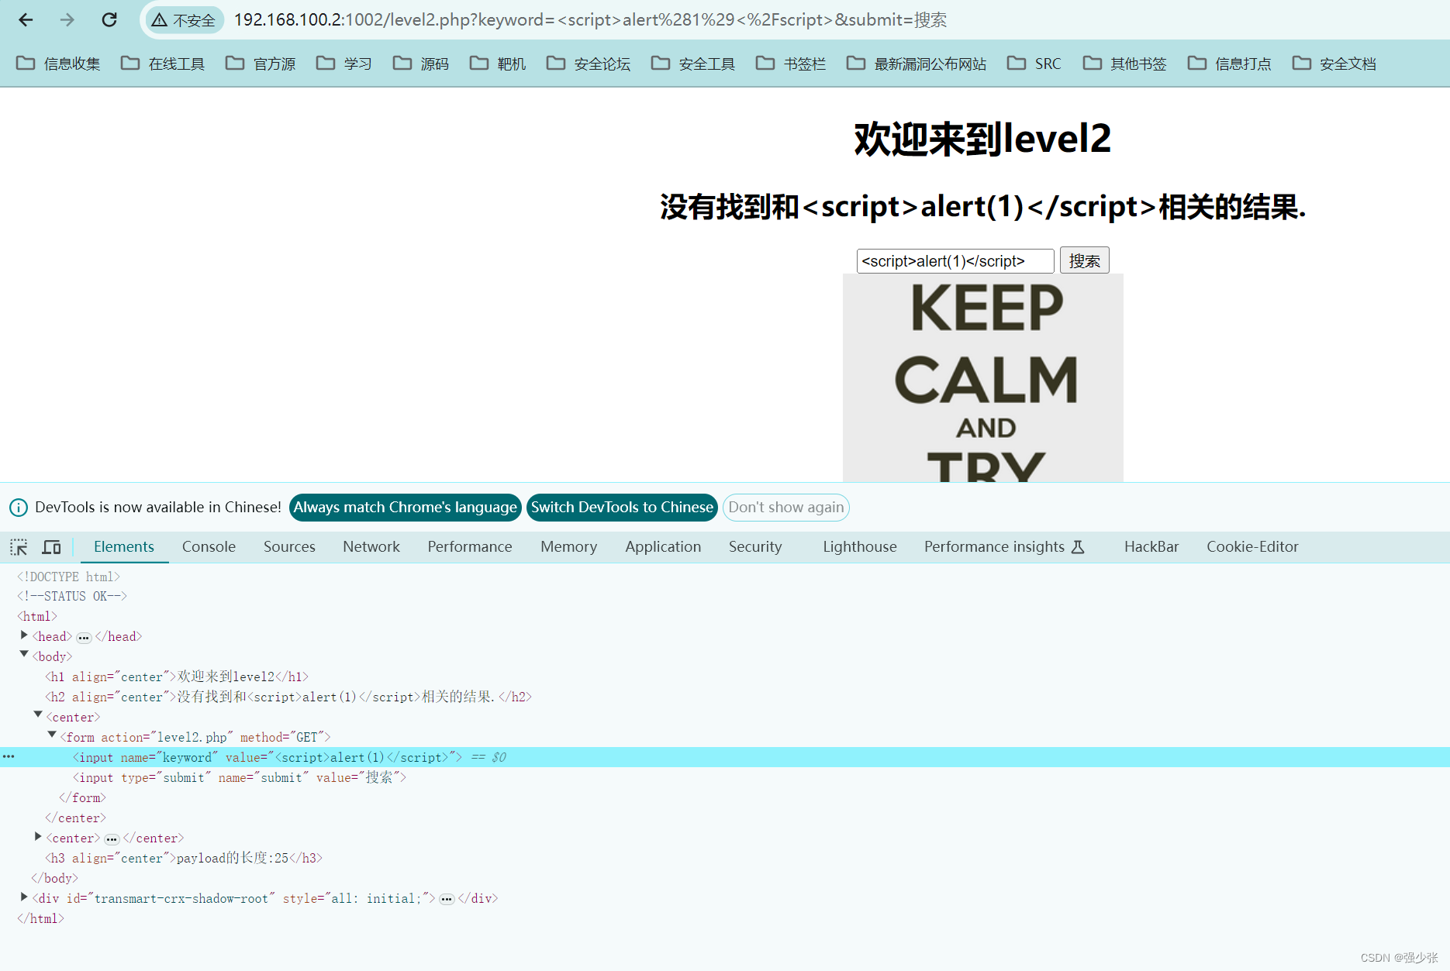Open the 不安全 site security indicator
1450x971 pixels.
tap(184, 20)
